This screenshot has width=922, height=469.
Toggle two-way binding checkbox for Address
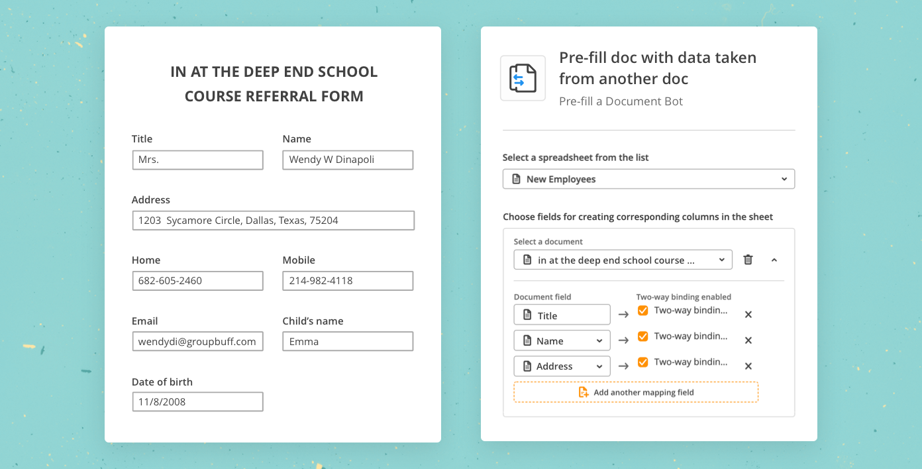642,362
